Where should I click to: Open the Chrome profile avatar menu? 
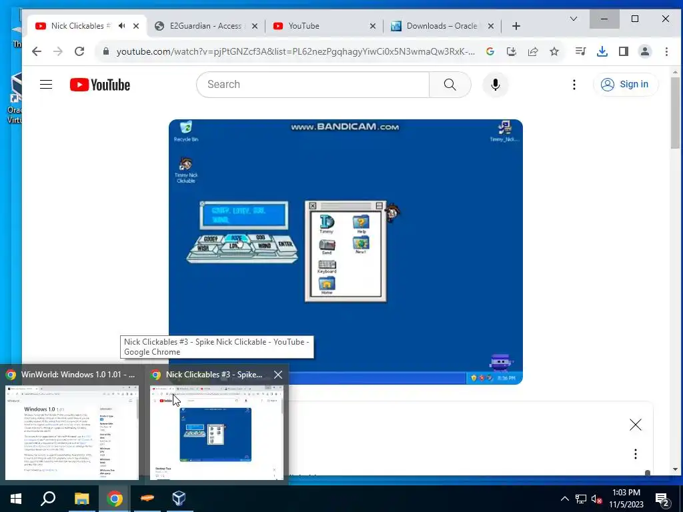tap(645, 51)
